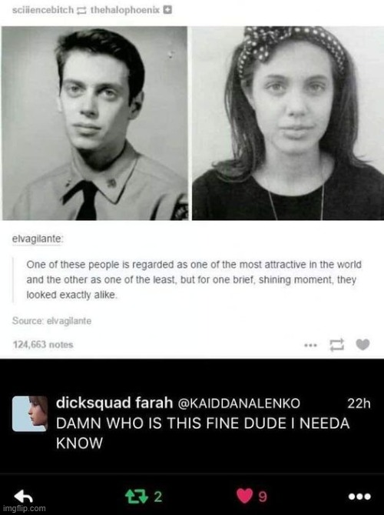384x515 pixels.
Task: Click the tweet reply arrow icon
Action: (x=23, y=497)
